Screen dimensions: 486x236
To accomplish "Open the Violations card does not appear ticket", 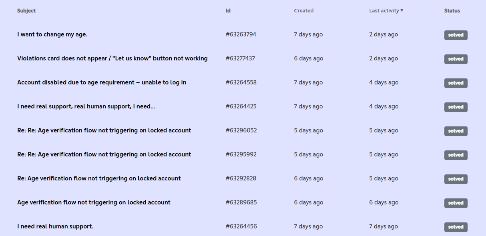I will [112, 58].
